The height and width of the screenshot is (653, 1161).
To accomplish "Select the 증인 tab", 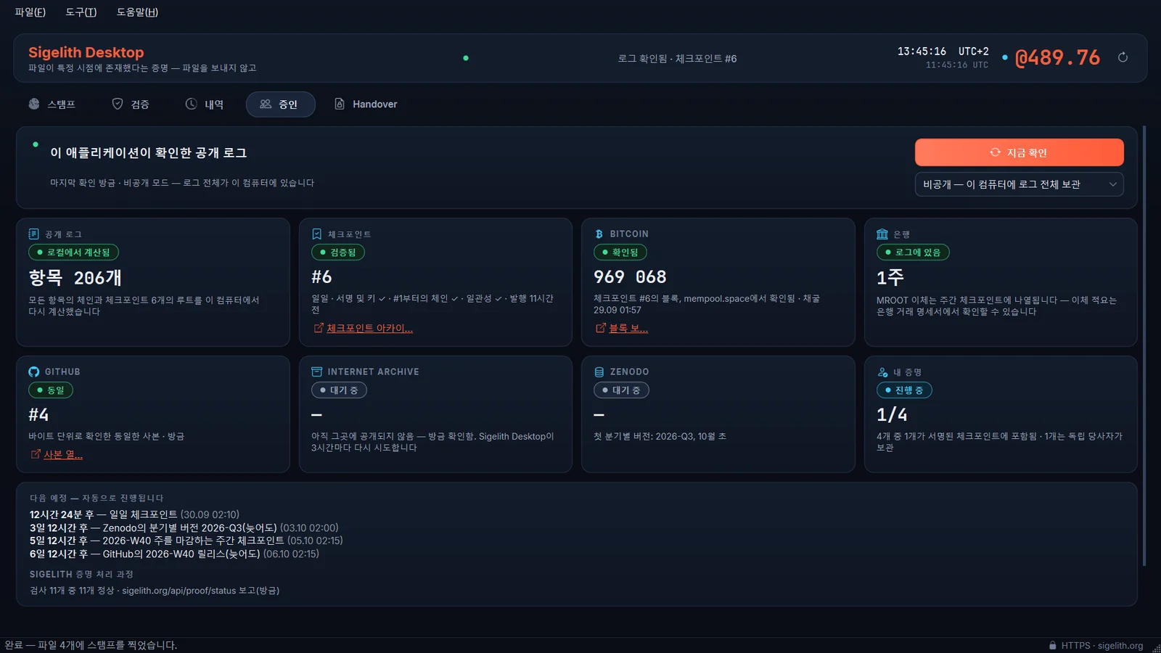I will tap(280, 104).
